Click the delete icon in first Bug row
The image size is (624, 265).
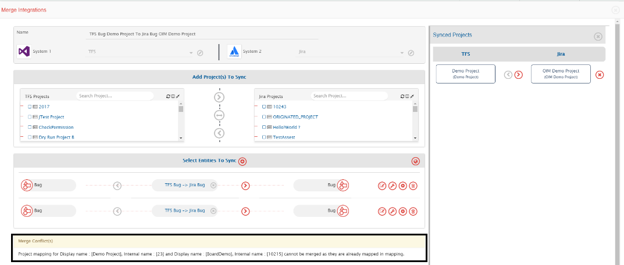click(x=413, y=186)
